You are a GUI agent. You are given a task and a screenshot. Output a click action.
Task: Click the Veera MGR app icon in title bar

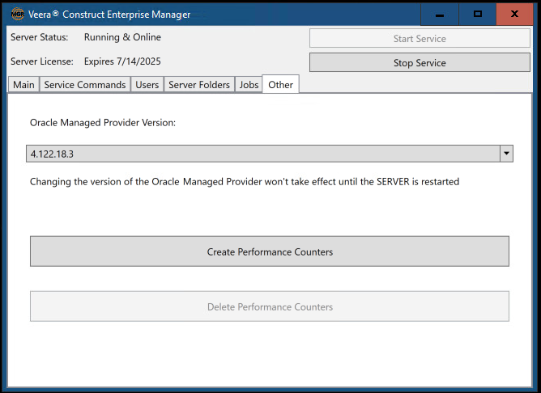click(17, 14)
